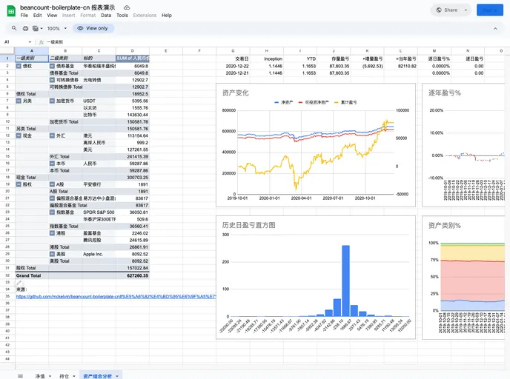Image resolution: width=510 pixels, height=379 pixels.
Task: Switch to the 净值 sheet tab
Action: (40, 376)
